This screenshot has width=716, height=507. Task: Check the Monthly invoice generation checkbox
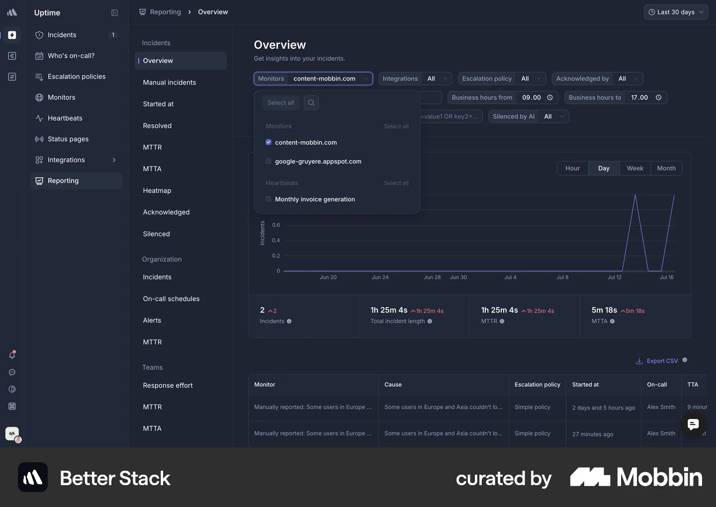pyautogui.click(x=268, y=199)
